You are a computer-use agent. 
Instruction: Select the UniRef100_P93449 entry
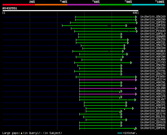coord(153,31)
